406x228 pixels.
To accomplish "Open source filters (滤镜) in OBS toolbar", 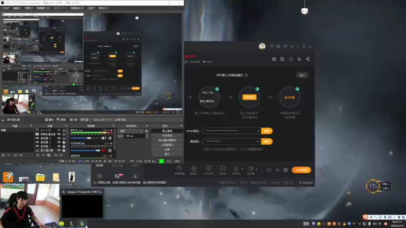I will pos(61,120).
